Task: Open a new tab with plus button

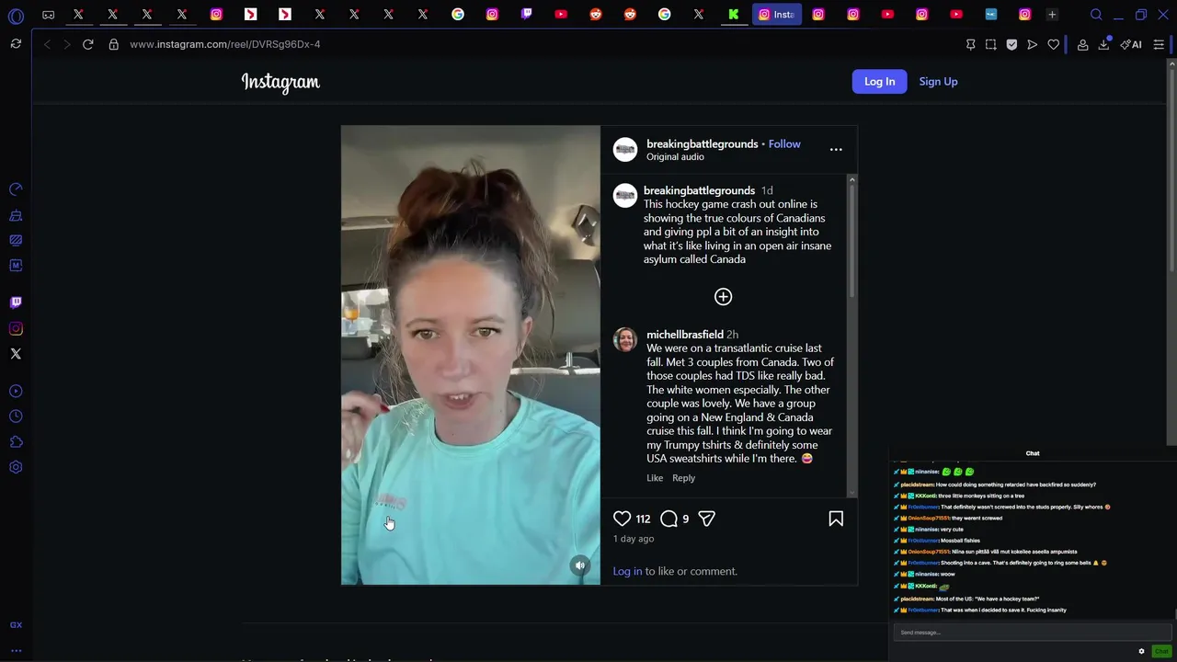Action: pyautogui.click(x=1052, y=15)
